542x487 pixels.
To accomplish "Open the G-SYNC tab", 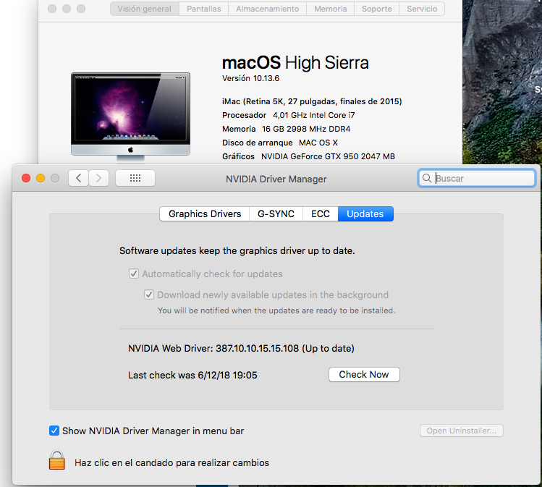I will click(x=276, y=214).
